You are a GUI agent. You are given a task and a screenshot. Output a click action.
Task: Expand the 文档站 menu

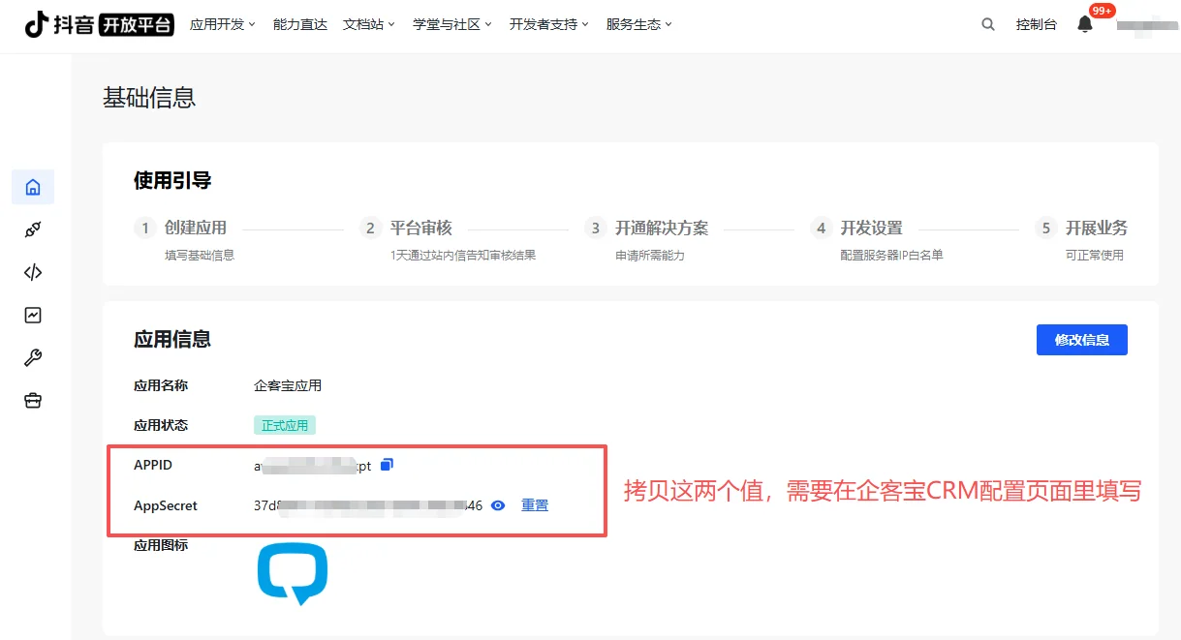pos(369,24)
